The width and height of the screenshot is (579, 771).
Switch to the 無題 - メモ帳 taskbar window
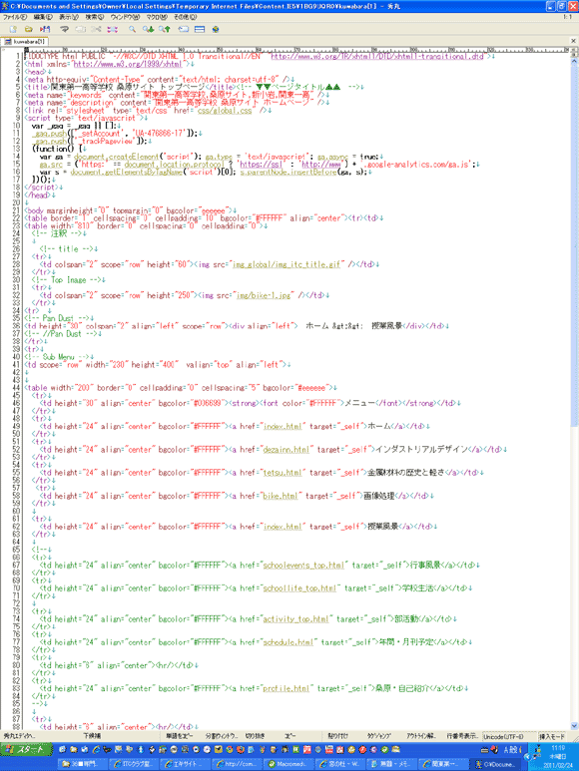(x=391, y=764)
